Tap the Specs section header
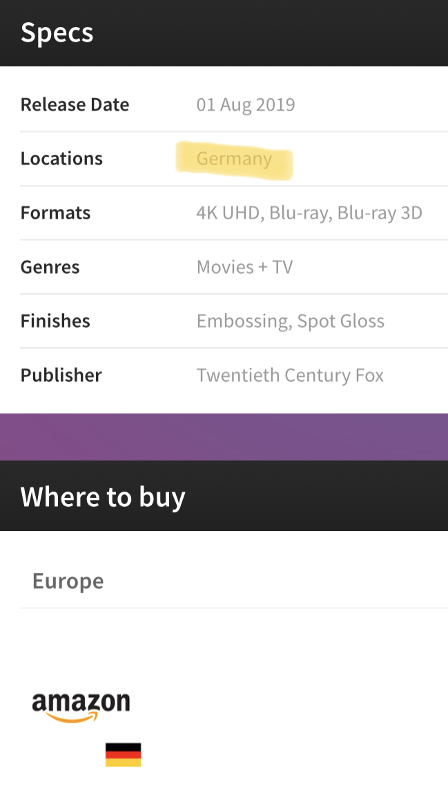The width and height of the screenshot is (448, 791). [57, 33]
